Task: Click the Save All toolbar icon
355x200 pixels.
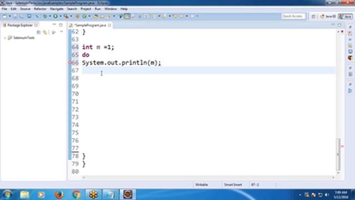Action: click(22, 16)
